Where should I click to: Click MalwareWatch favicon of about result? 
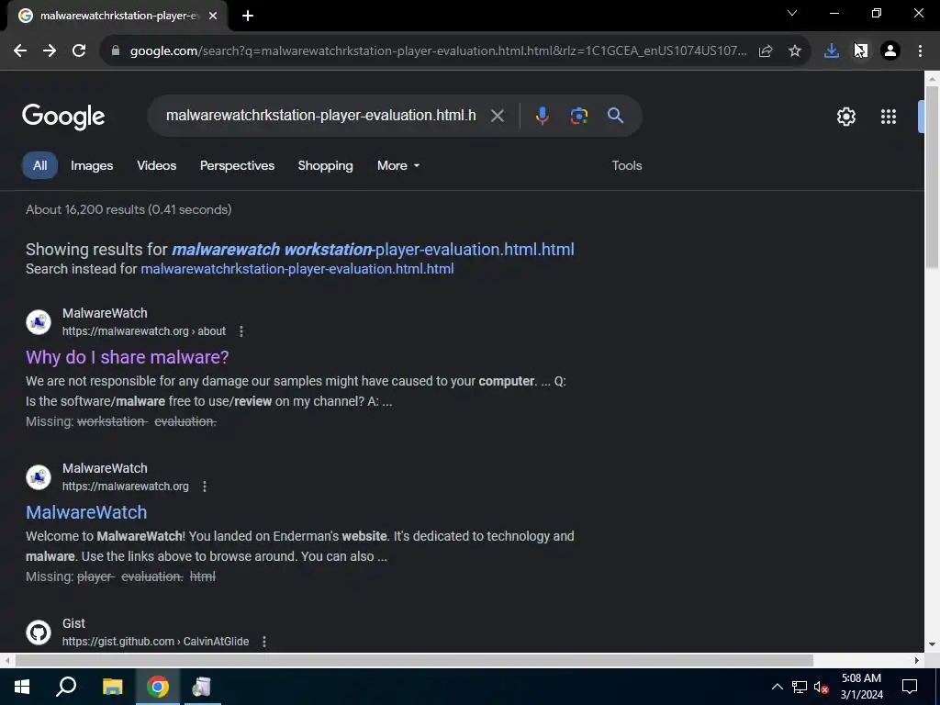click(x=39, y=322)
